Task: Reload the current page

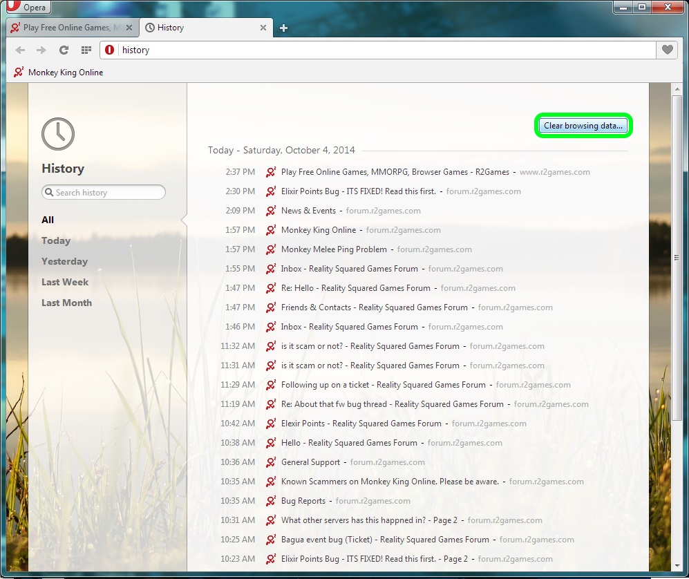Action: [64, 50]
